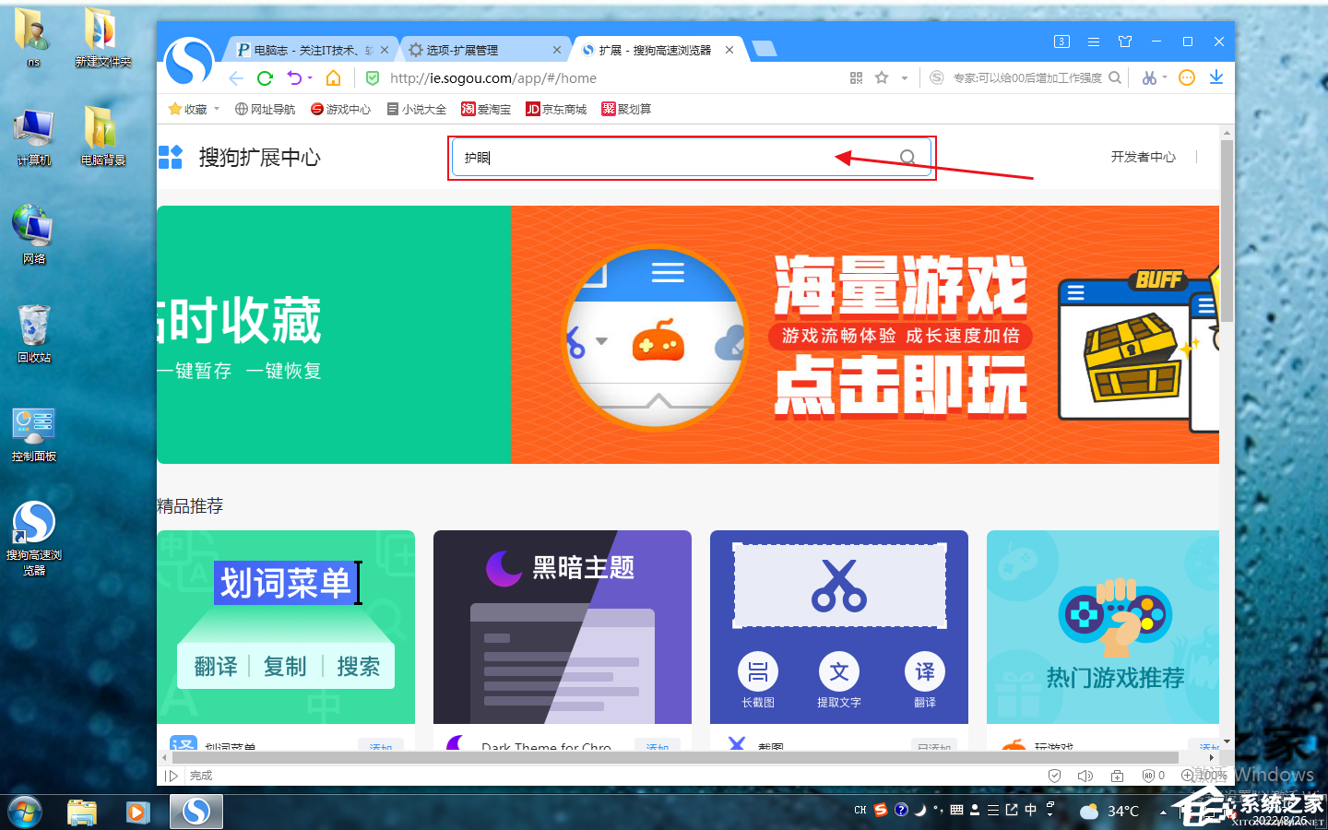The image size is (1328, 830).
Task: Bookmark page with the star icon
Action: (x=882, y=78)
